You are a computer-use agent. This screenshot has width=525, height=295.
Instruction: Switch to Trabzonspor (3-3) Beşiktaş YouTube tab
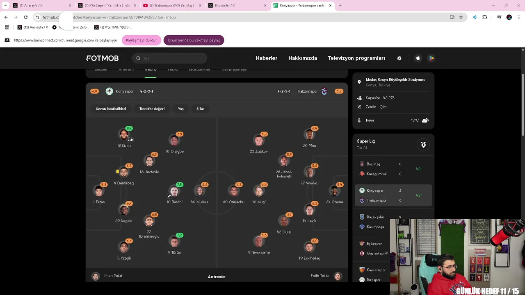171,6
